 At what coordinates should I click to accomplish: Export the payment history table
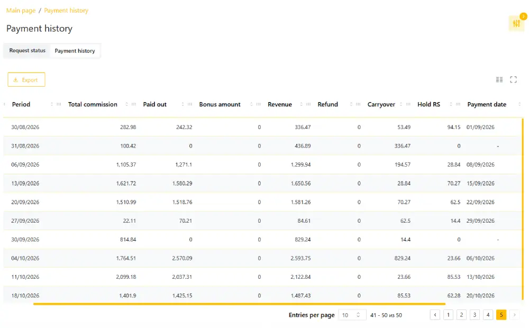click(x=26, y=80)
